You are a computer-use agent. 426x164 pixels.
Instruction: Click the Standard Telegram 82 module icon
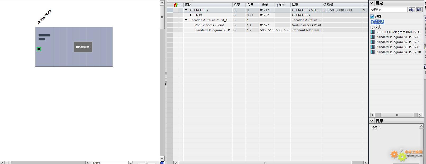click(373, 42)
